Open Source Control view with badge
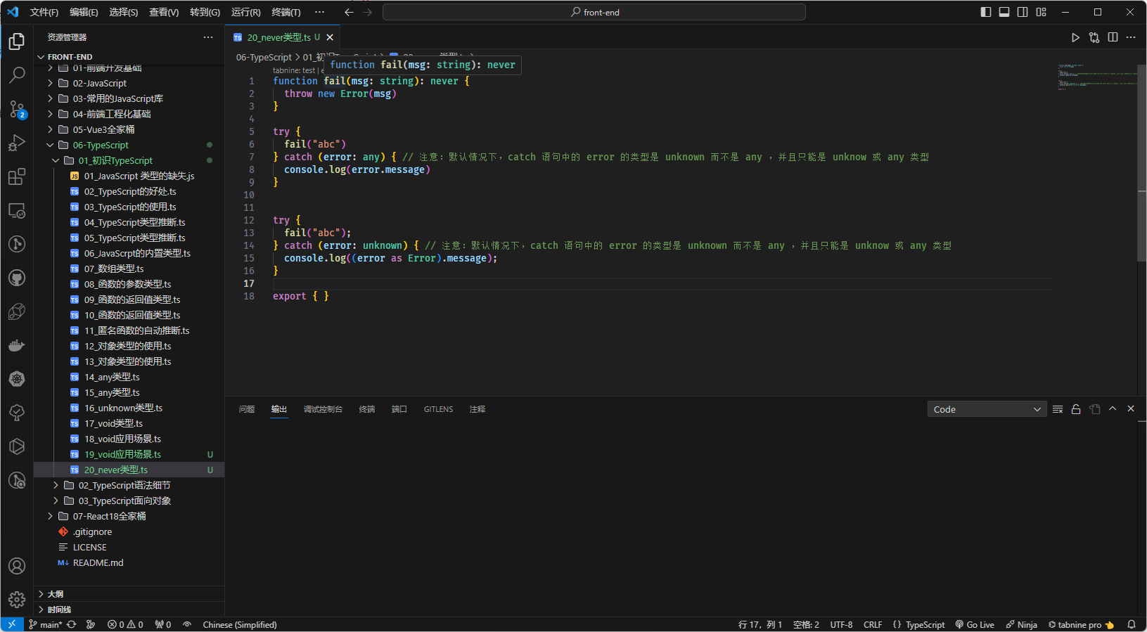The height and width of the screenshot is (632, 1147). pyautogui.click(x=17, y=109)
